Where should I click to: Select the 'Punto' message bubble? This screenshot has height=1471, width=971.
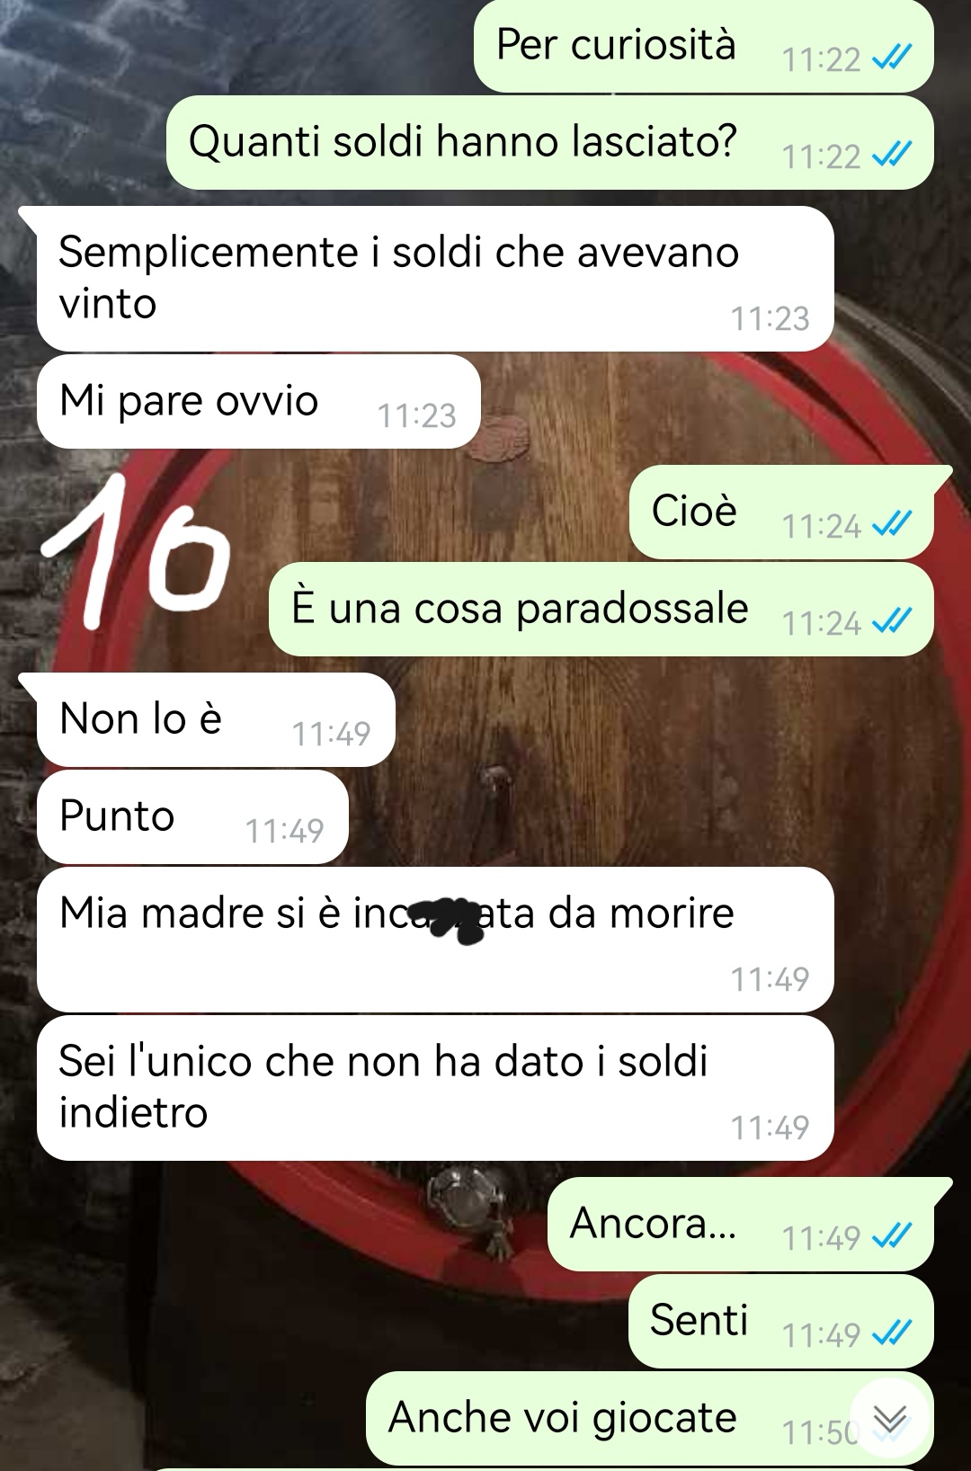(x=192, y=816)
